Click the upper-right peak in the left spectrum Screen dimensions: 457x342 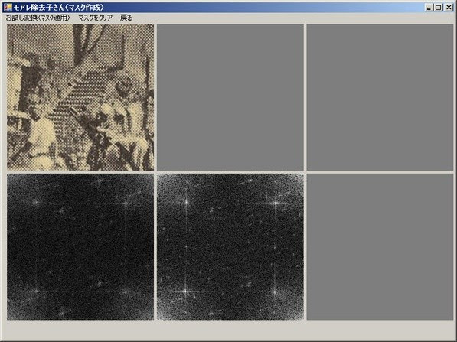(x=126, y=203)
